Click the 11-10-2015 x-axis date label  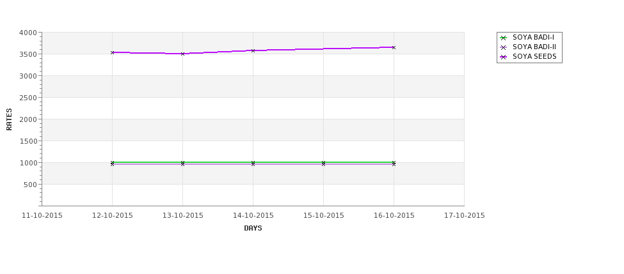(42, 215)
